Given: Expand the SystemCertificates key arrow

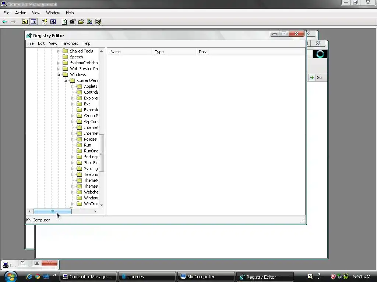Looking at the screenshot, I should pyautogui.click(x=59, y=63).
